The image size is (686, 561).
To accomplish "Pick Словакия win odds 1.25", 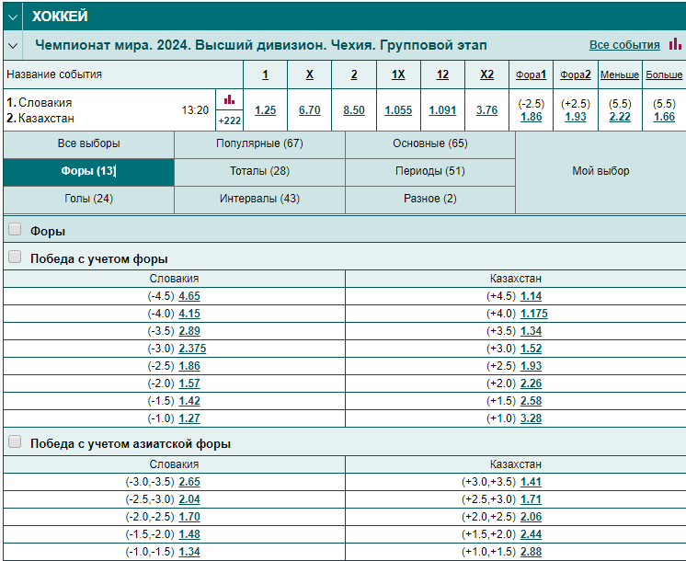I will click(x=265, y=110).
